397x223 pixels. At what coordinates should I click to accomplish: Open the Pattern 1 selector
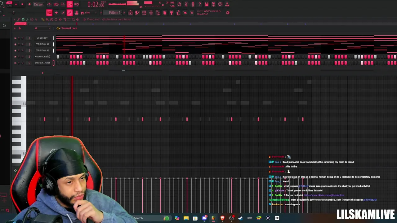click(x=114, y=13)
